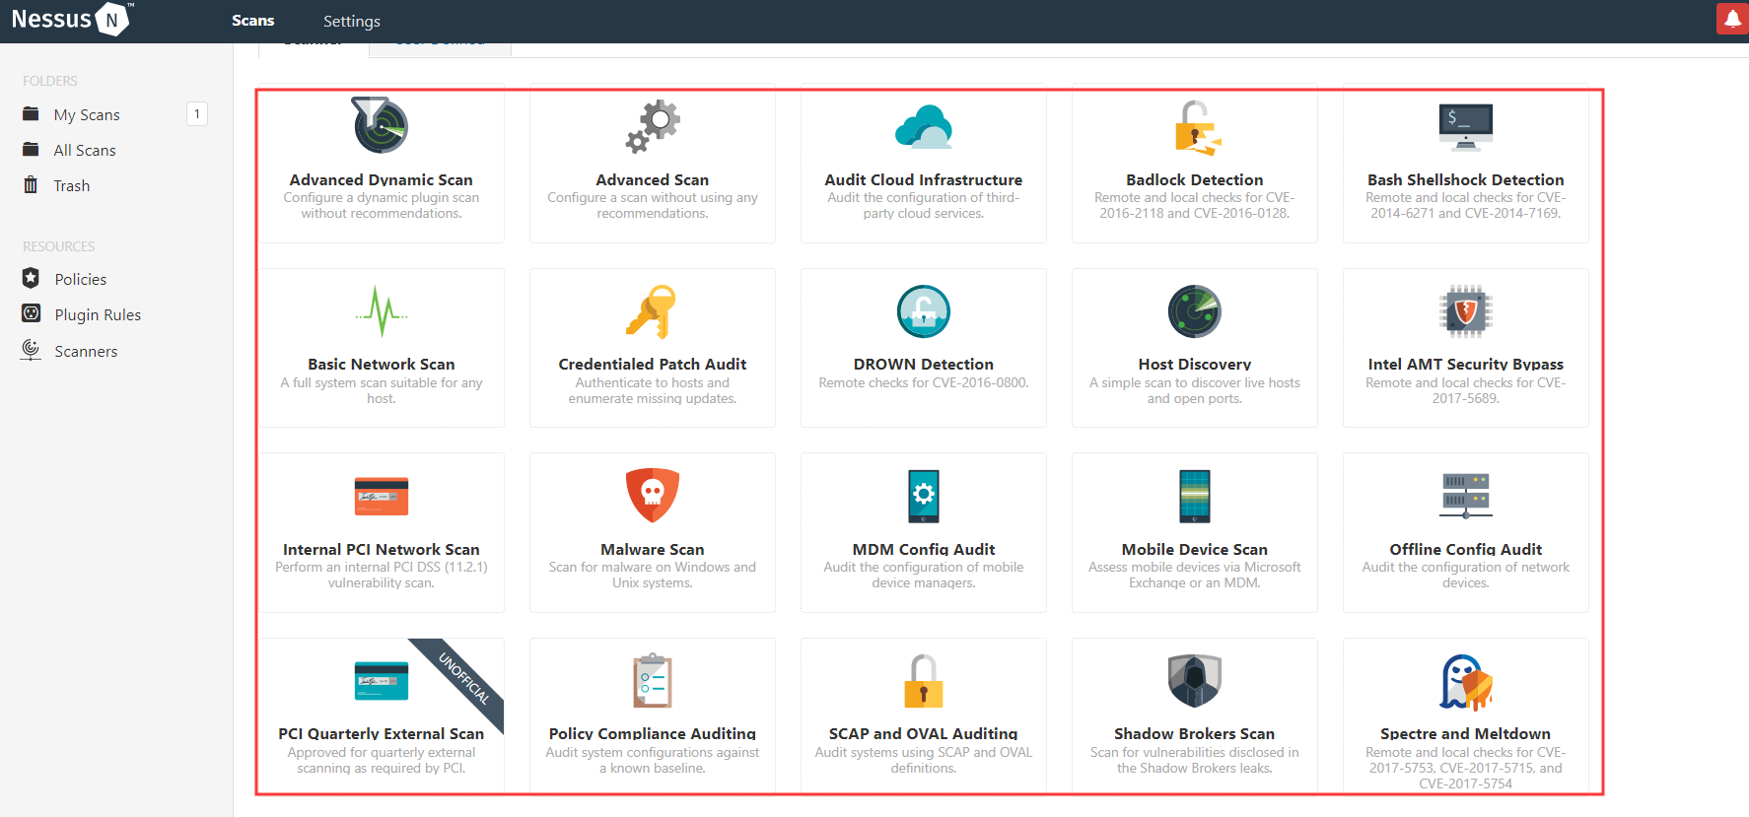Select the Basic Network Scan pulse icon
The height and width of the screenshot is (817, 1749).
coord(382,311)
